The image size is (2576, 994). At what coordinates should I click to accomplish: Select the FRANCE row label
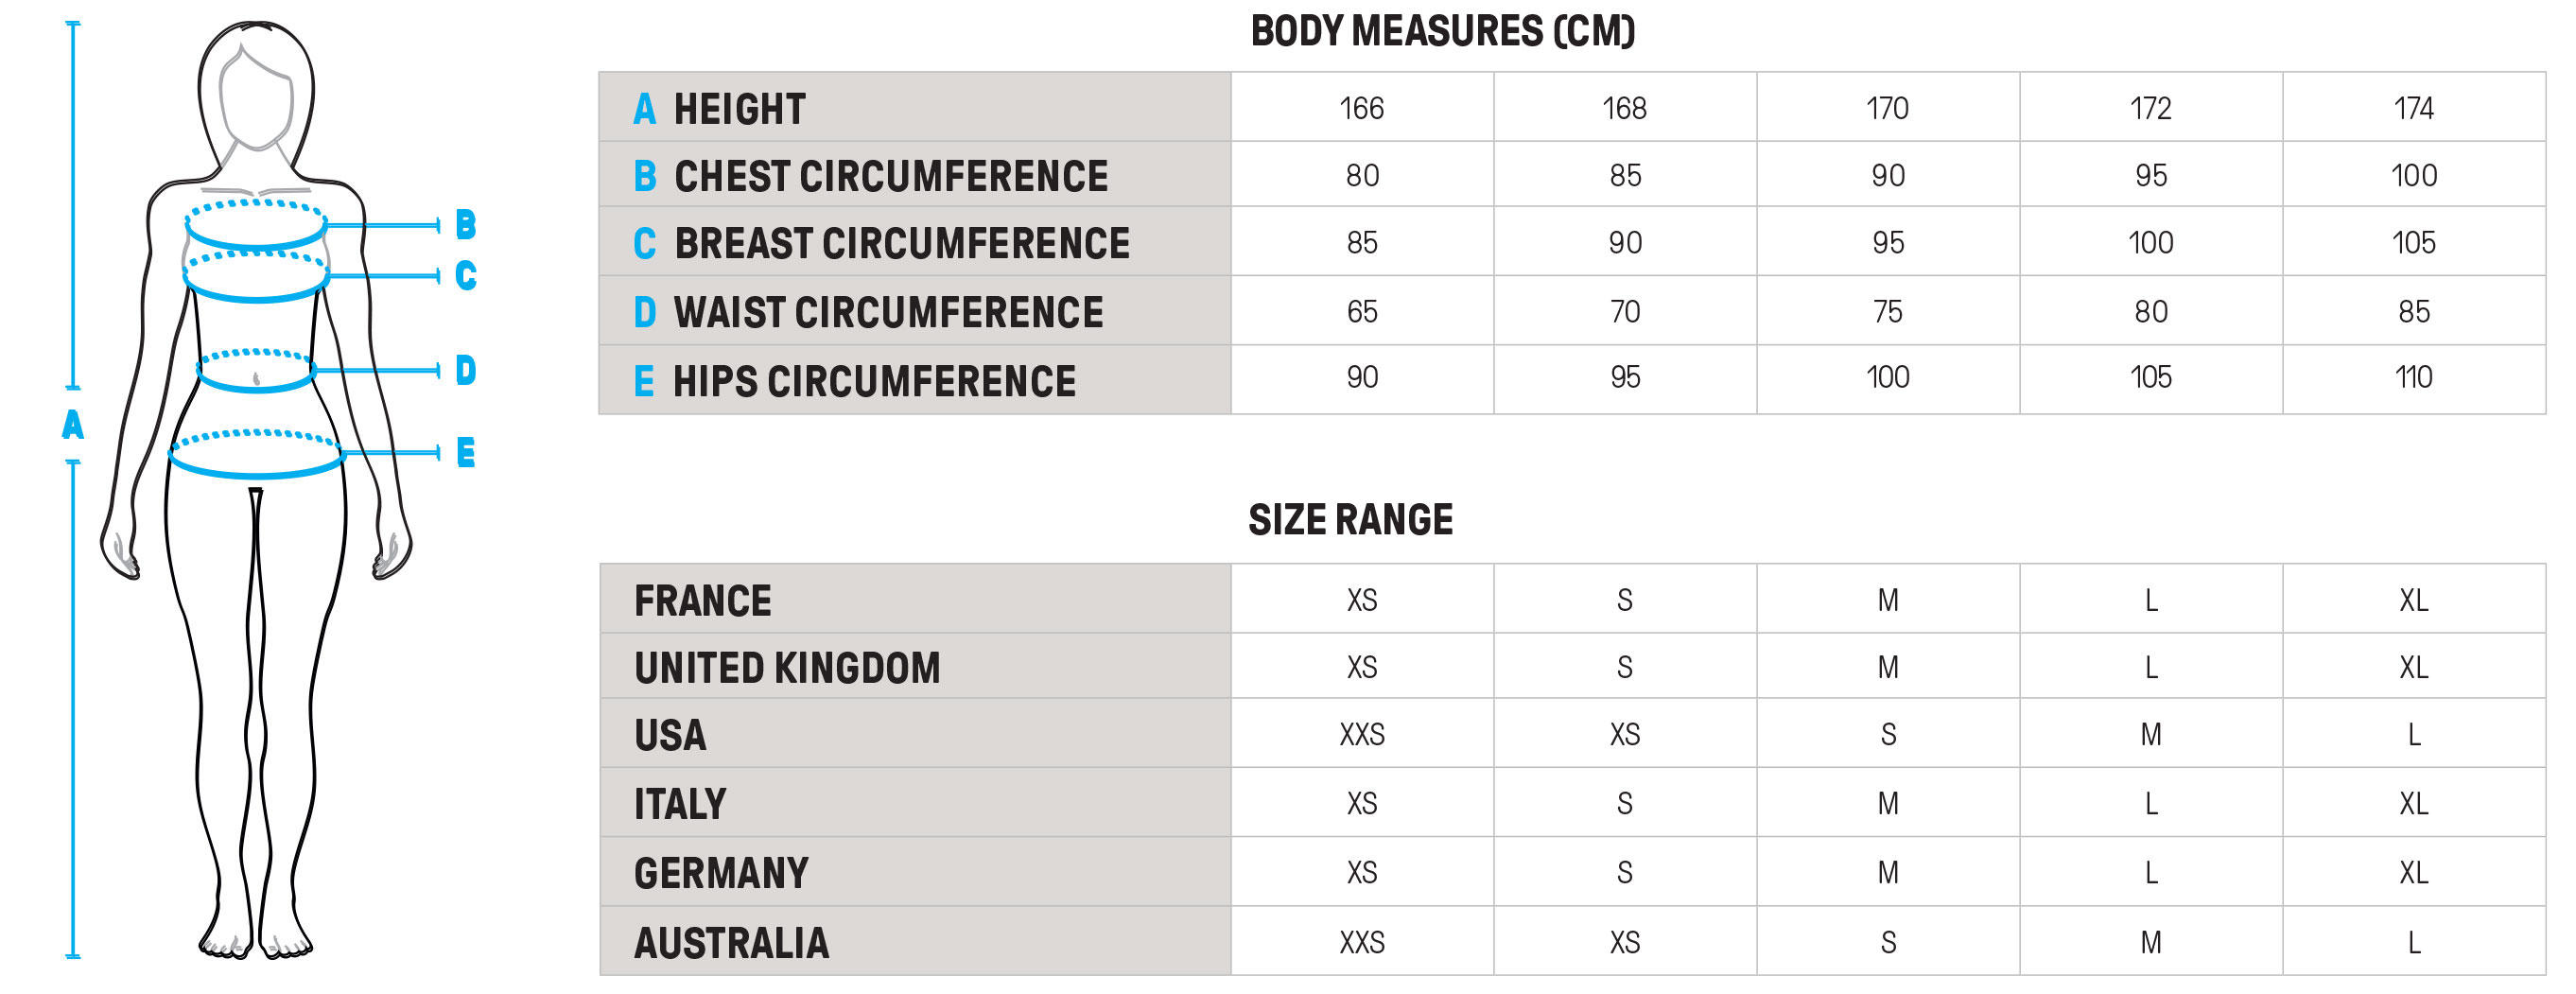pos(702,601)
